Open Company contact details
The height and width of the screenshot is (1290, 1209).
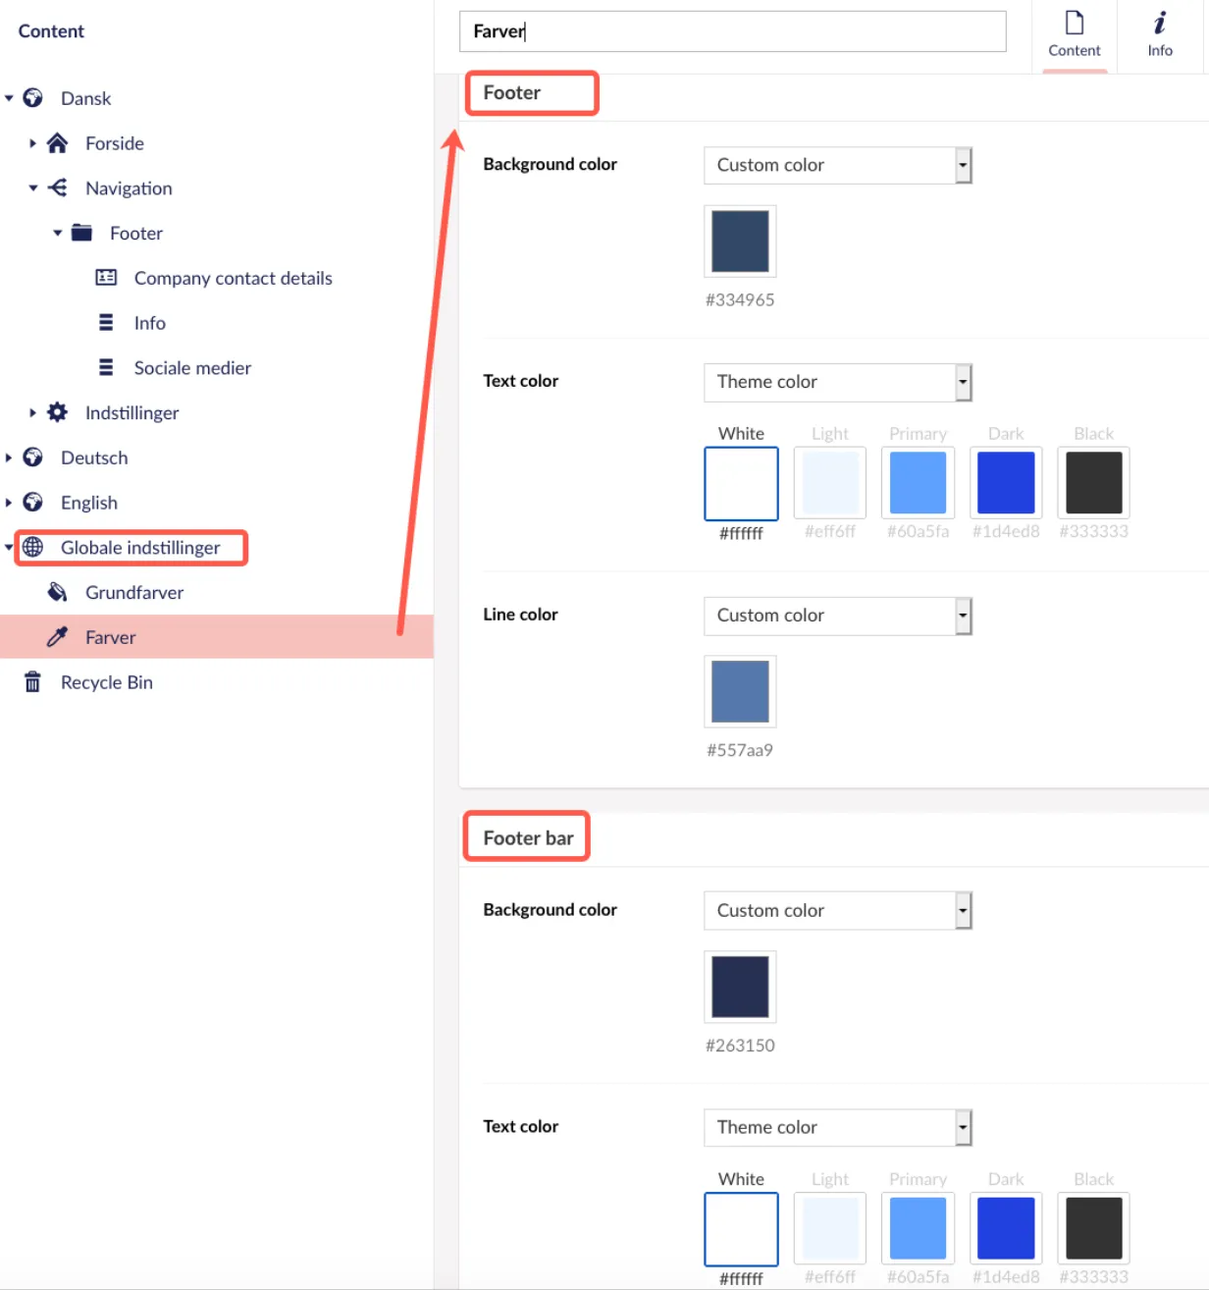(x=234, y=278)
